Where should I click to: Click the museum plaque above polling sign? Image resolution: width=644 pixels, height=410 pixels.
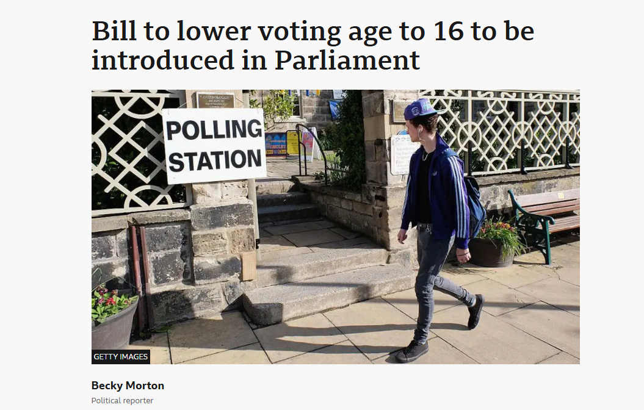point(215,100)
